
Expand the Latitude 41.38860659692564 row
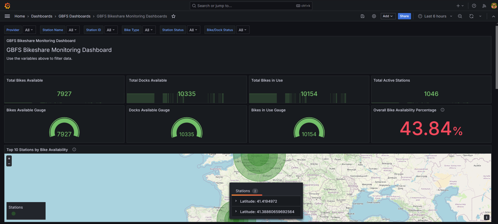[266, 211]
